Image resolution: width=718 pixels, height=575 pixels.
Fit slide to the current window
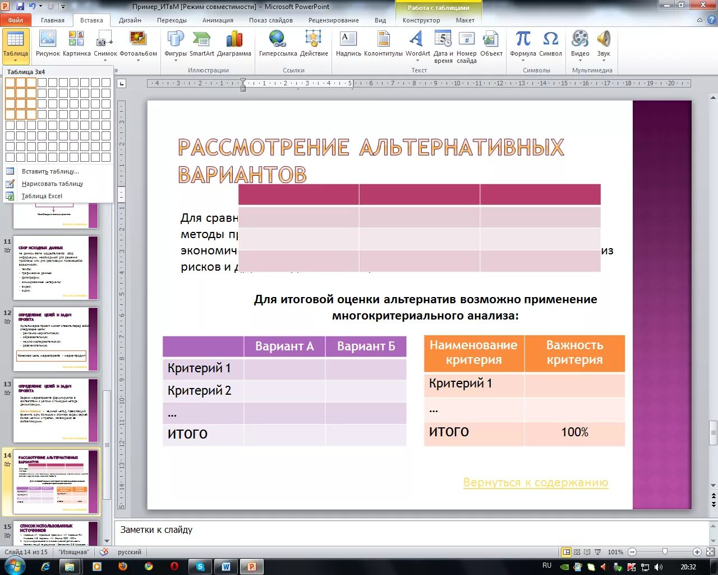coord(710,552)
